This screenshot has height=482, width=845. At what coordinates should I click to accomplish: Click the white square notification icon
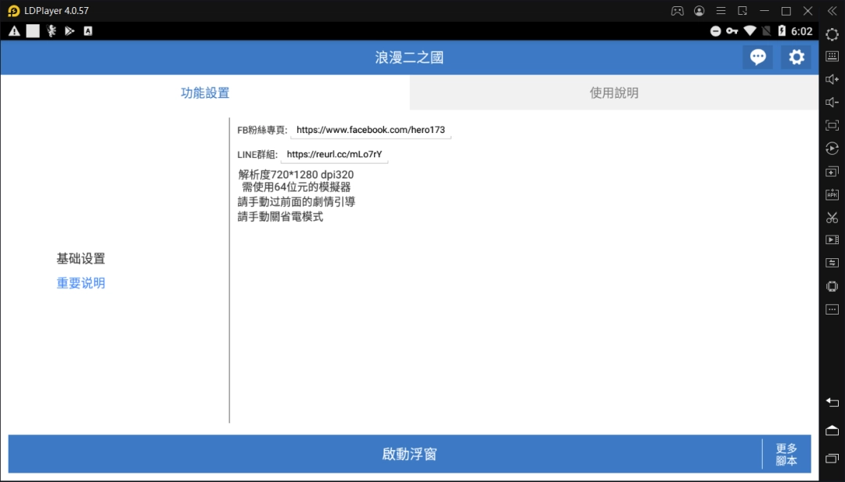[33, 31]
